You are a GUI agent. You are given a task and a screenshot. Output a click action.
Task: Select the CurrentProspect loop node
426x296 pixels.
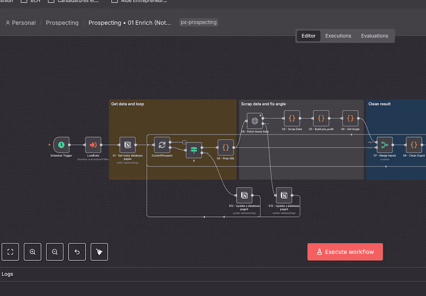click(x=161, y=145)
